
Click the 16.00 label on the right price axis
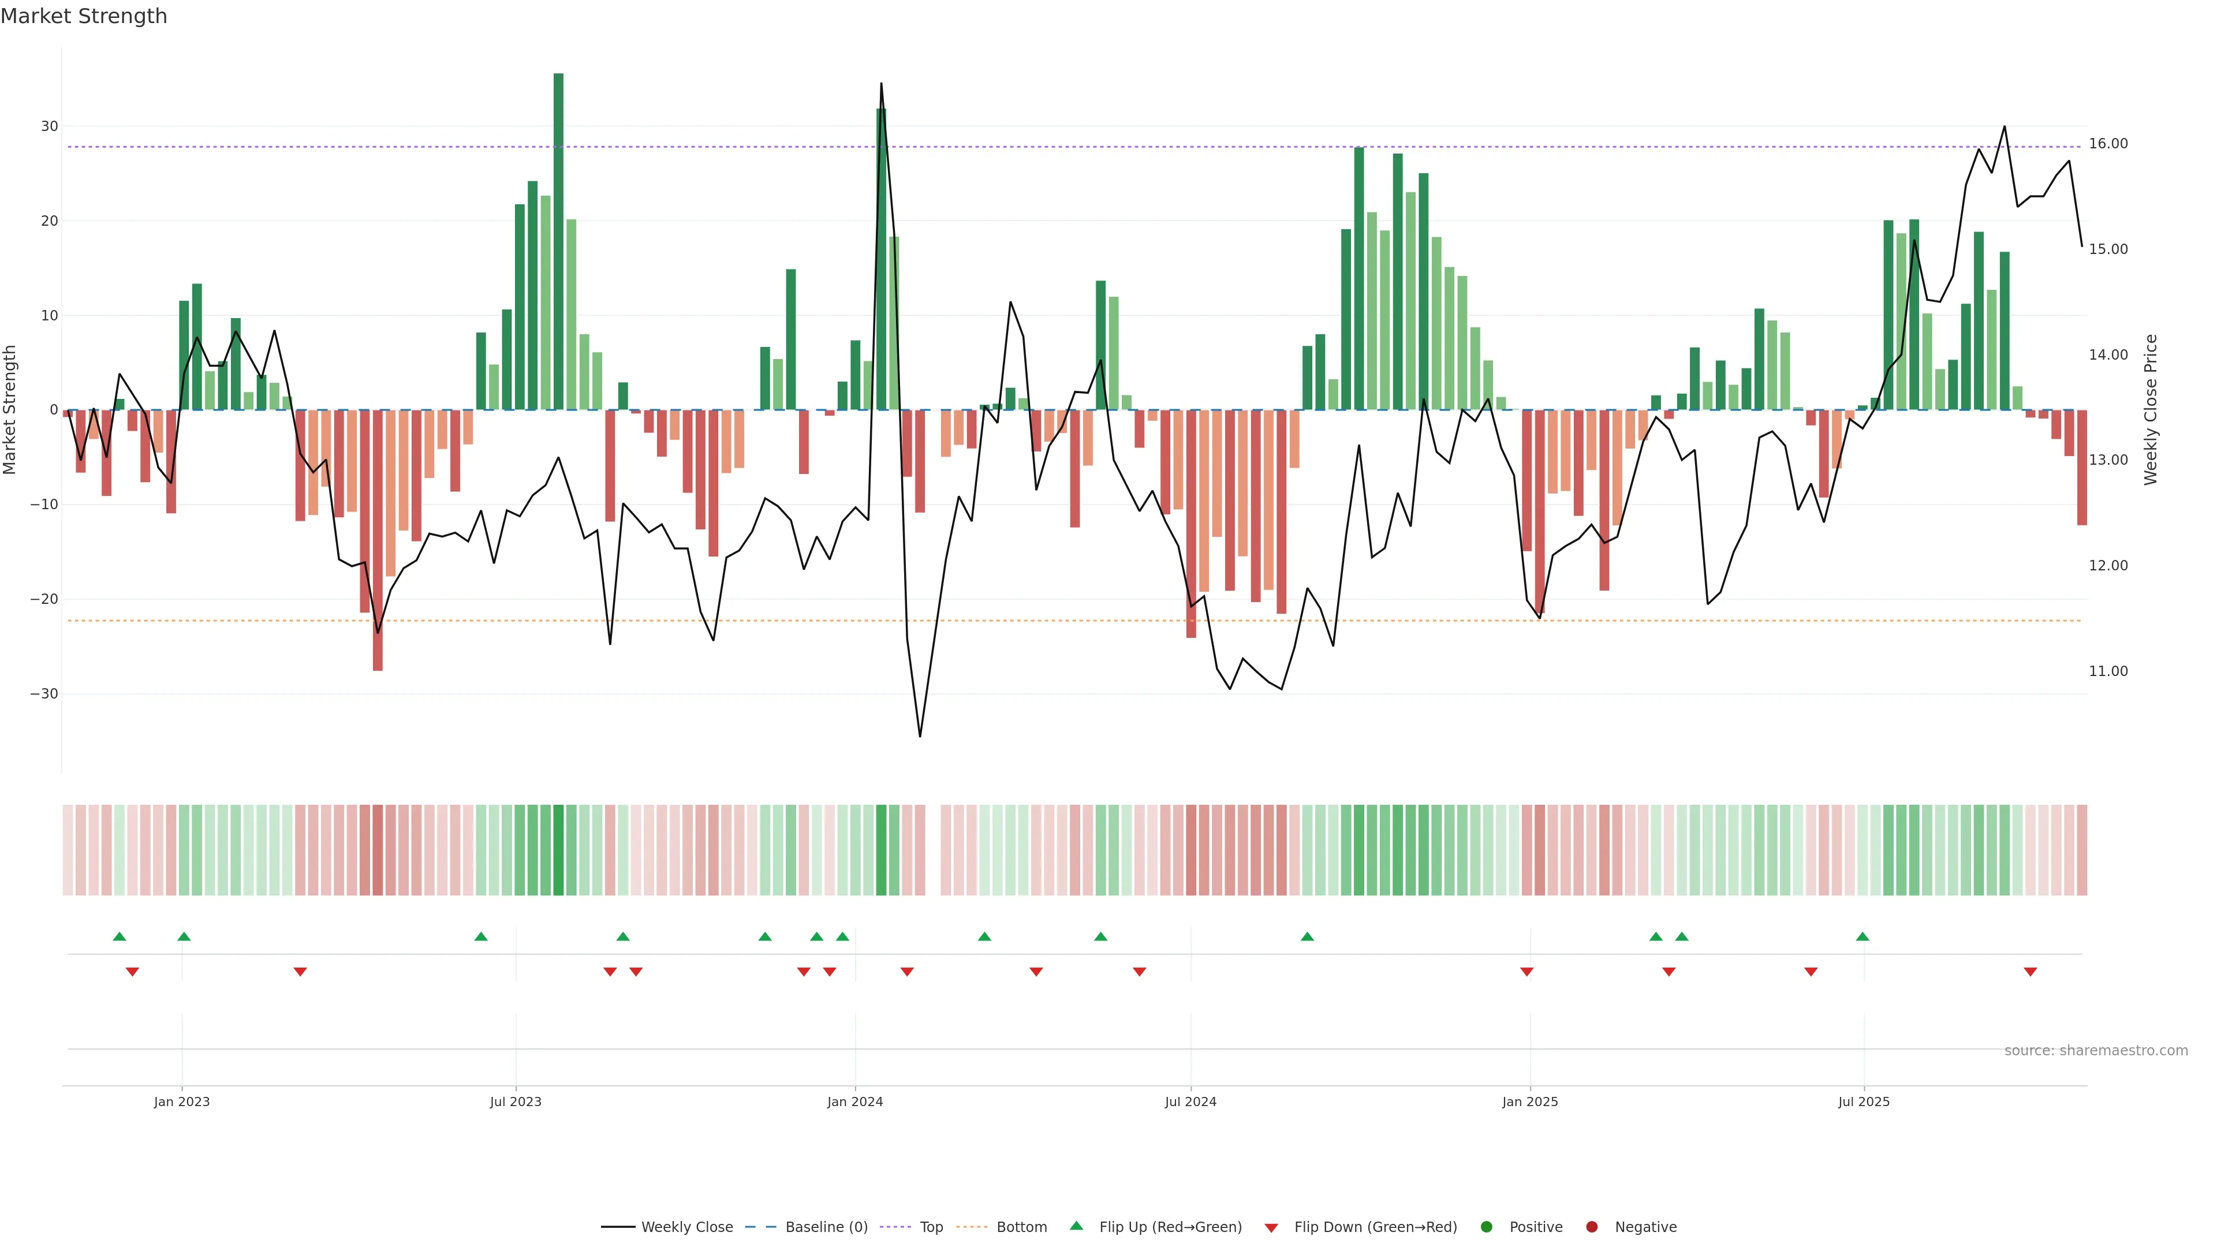point(2108,144)
